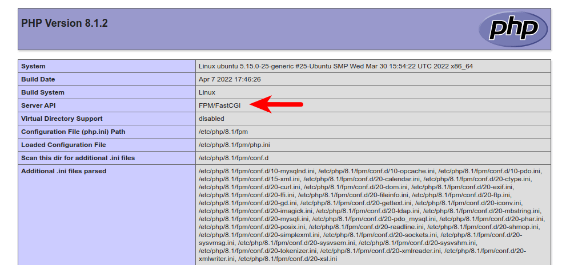Click the PHP logo in the header
The image size is (566, 265).
[513, 28]
